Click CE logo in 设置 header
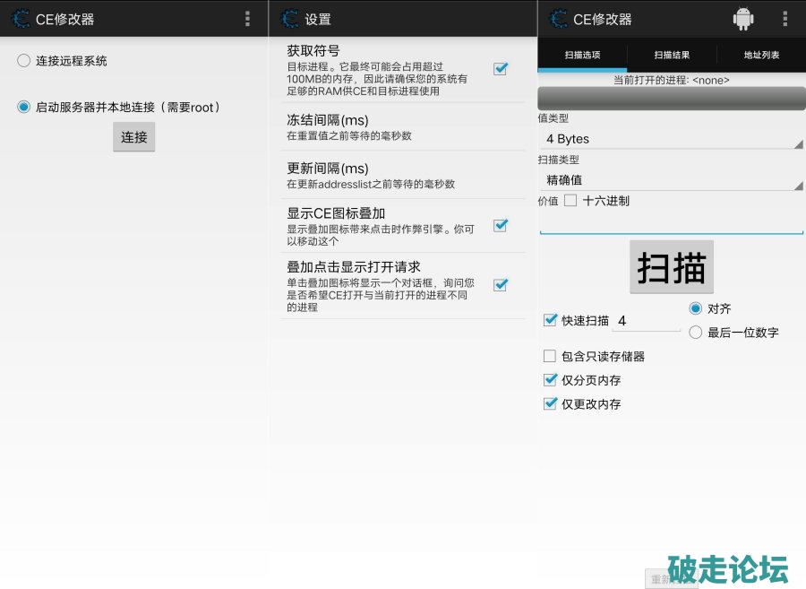 [x=289, y=18]
